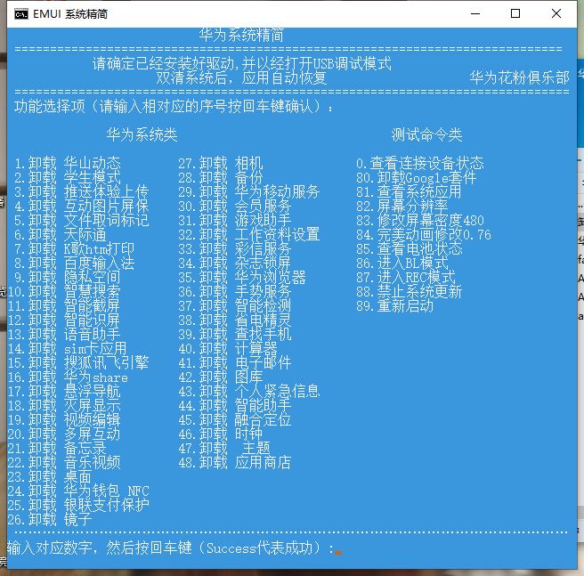The image size is (584, 576).
Task: Select line '9. 卸载 隐私空间'
Action: (x=68, y=278)
